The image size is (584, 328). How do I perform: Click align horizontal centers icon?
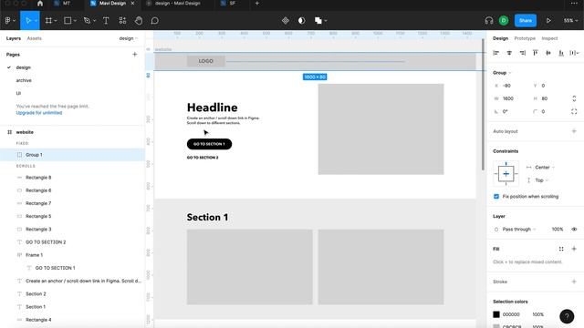[x=509, y=53]
